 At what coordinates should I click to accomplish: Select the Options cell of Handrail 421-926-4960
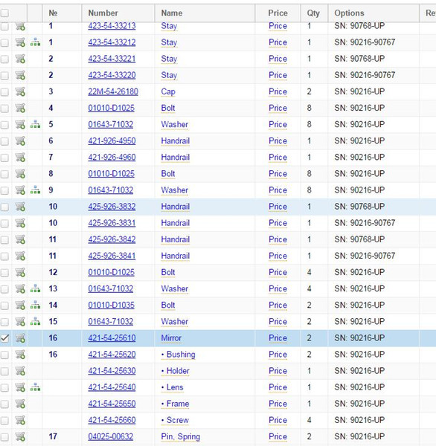[374, 158]
